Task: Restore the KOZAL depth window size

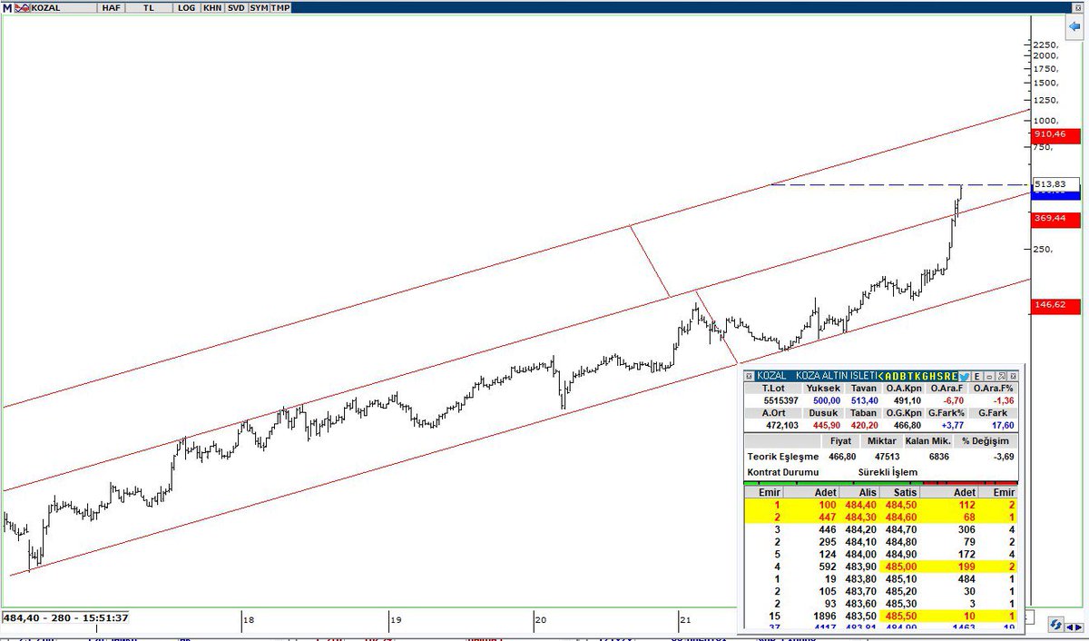Action: point(1001,376)
